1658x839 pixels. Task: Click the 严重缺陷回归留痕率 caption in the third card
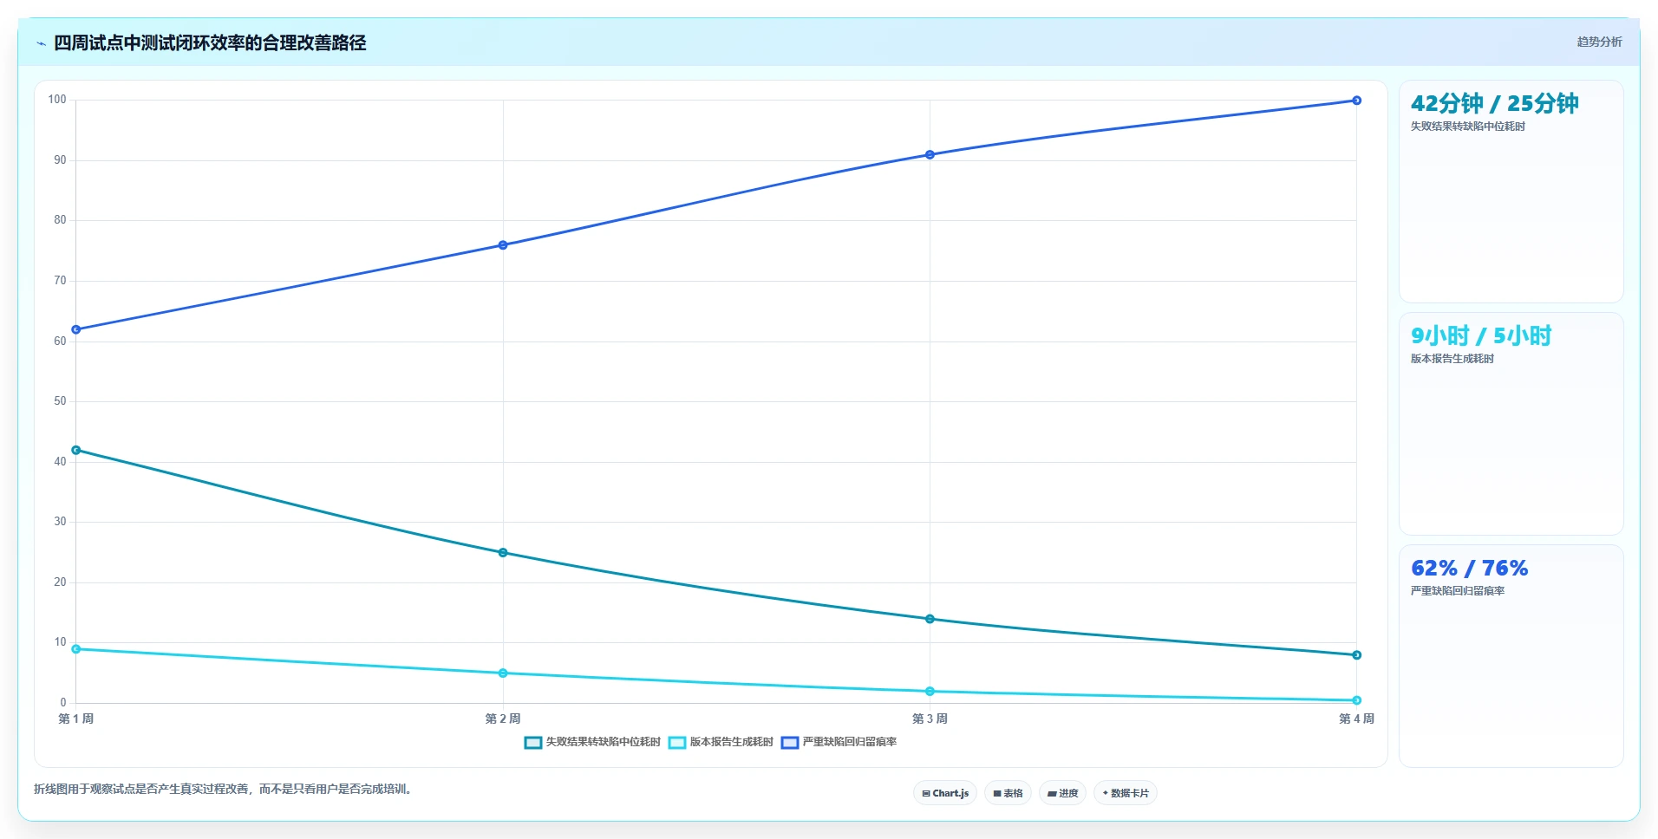click(1457, 591)
